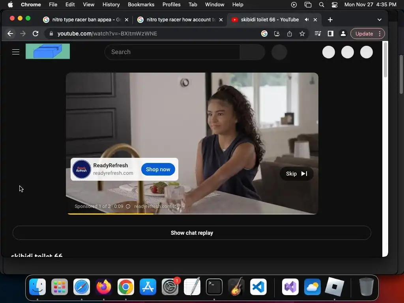
Task: Open a new tab with plus
Action: (x=330, y=20)
